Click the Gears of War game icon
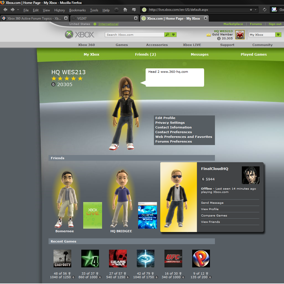 click(x=118, y=259)
